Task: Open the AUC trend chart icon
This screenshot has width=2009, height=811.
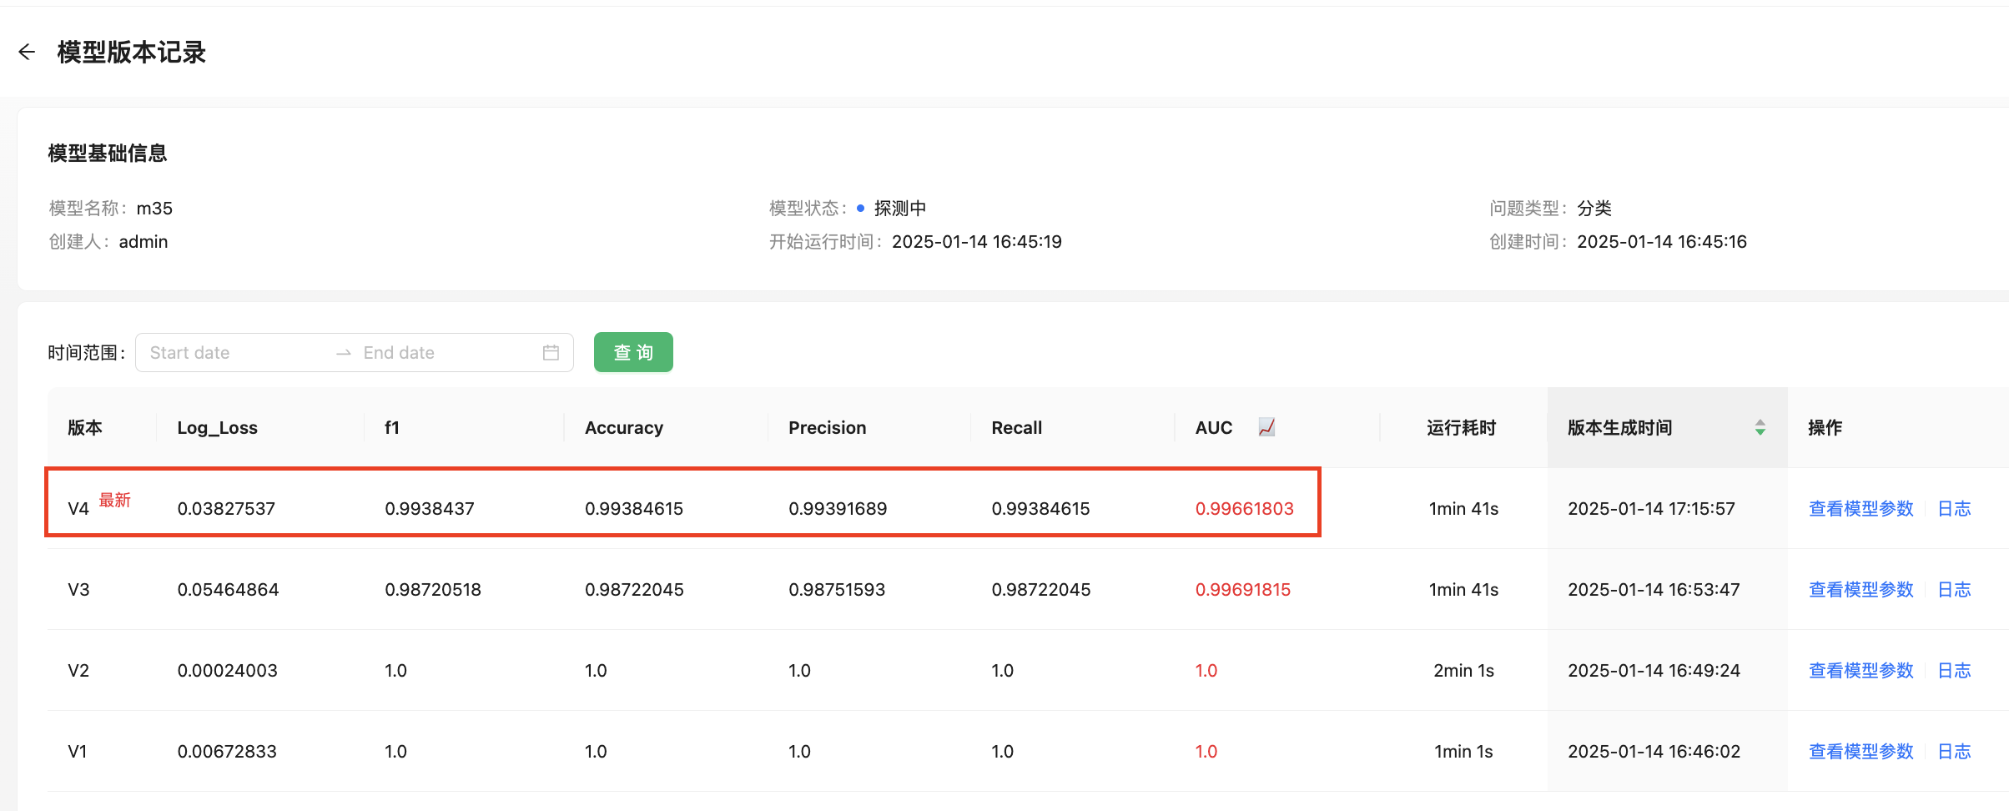Action: click(1266, 427)
